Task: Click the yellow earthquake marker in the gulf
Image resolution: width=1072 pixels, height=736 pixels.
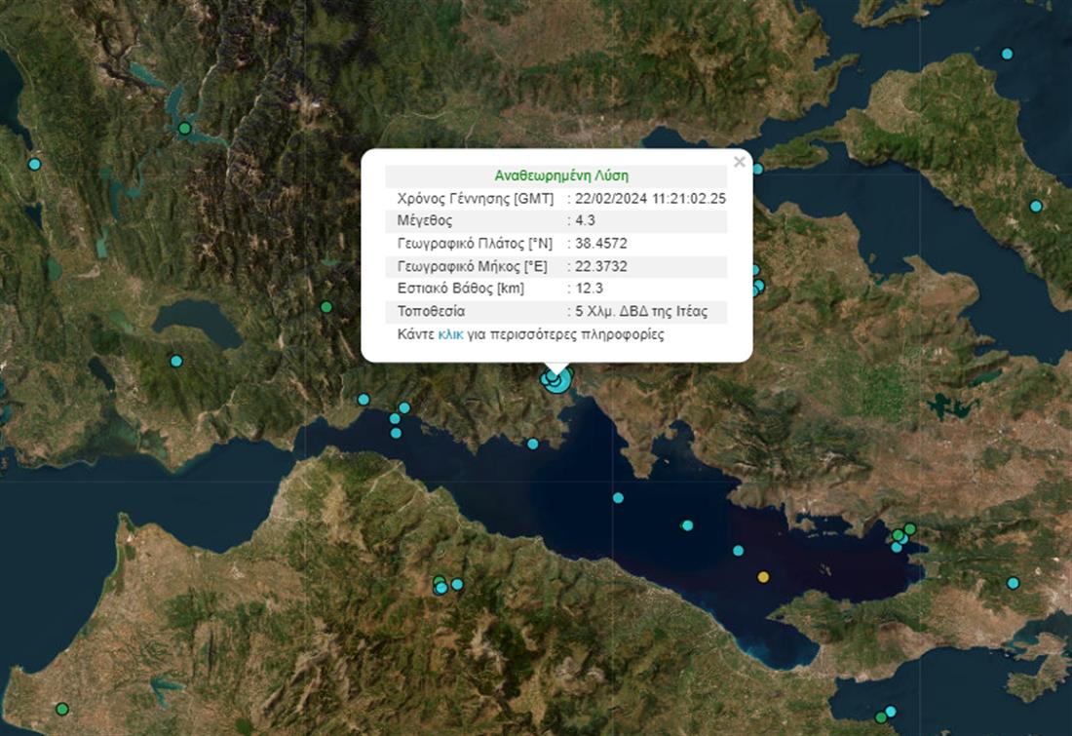Action: pos(763,577)
